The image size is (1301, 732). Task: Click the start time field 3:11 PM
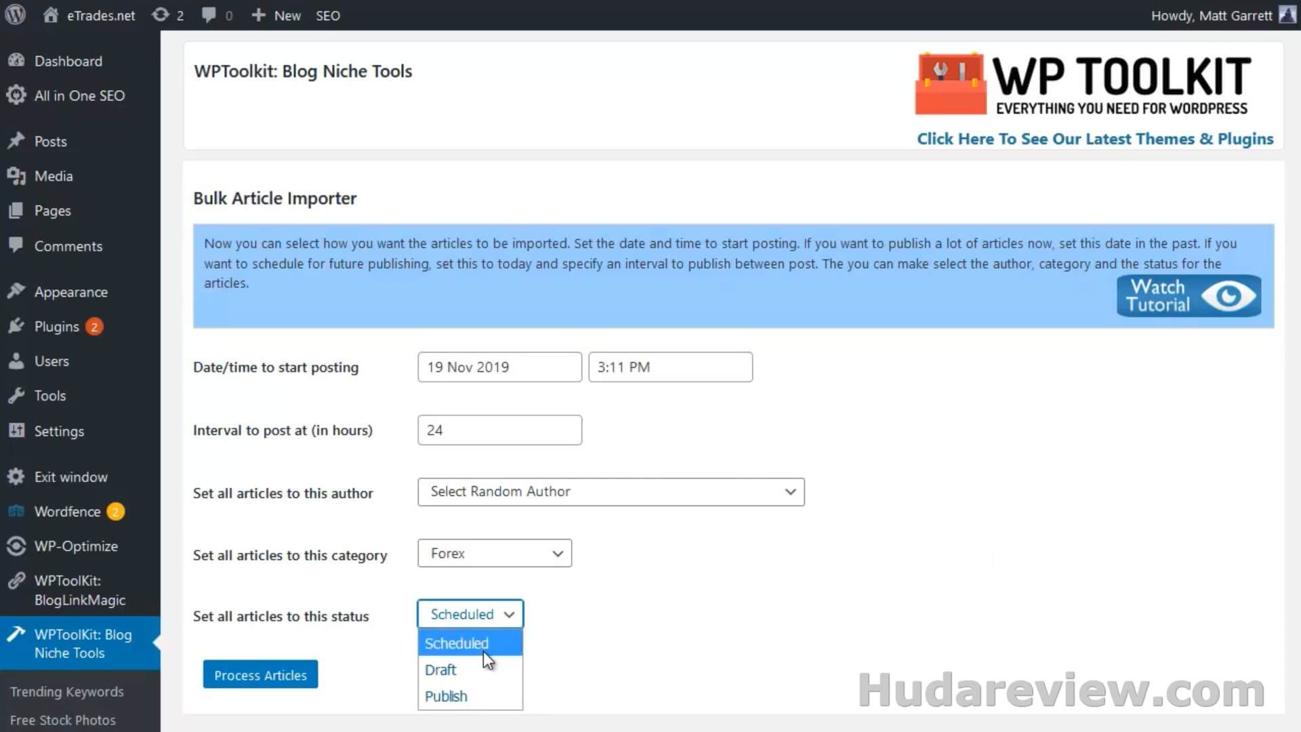pos(670,367)
